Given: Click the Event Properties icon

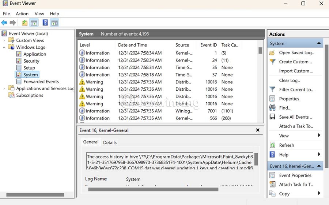Looking at the screenshot, I should point(272,175).
